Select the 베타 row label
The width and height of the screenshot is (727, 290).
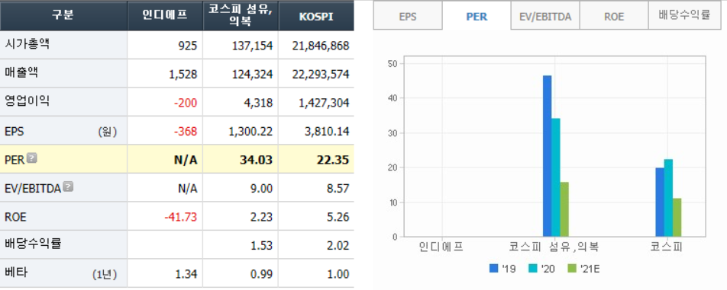(16, 272)
